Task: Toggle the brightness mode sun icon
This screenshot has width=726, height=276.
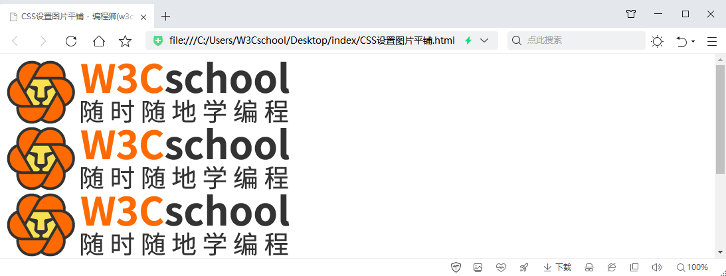Action: coord(657,41)
